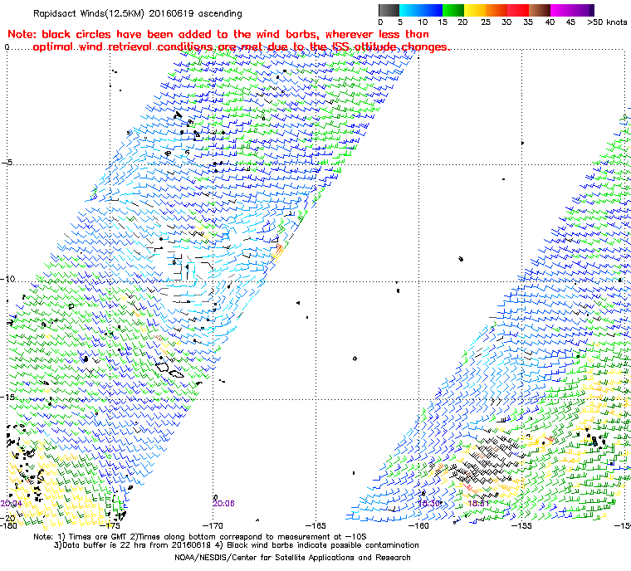Click the '18:30' swath time label
631x571 pixels.
point(428,503)
